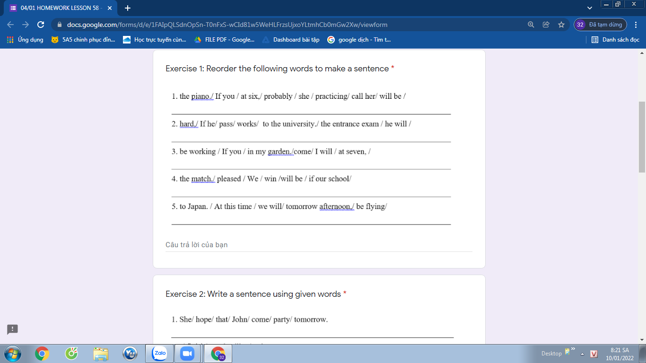The width and height of the screenshot is (646, 363).
Task: Open Zoom from the taskbar
Action: 188,354
